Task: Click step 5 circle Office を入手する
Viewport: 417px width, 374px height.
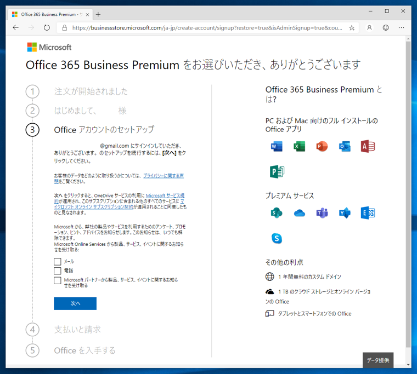Action: pyautogui.click(x=32, y=350)
